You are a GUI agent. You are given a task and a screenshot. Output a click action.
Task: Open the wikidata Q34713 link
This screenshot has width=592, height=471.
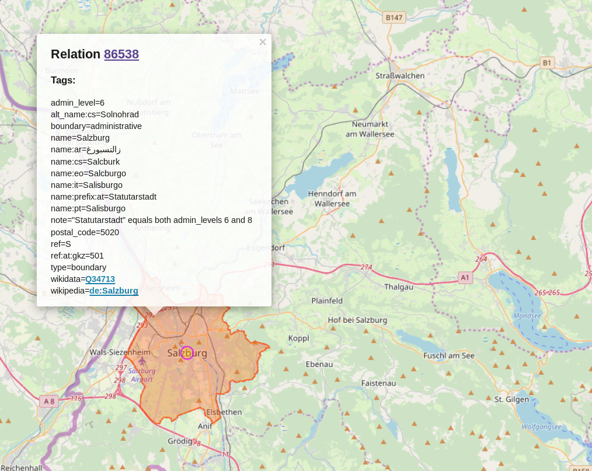coord(99,279)
